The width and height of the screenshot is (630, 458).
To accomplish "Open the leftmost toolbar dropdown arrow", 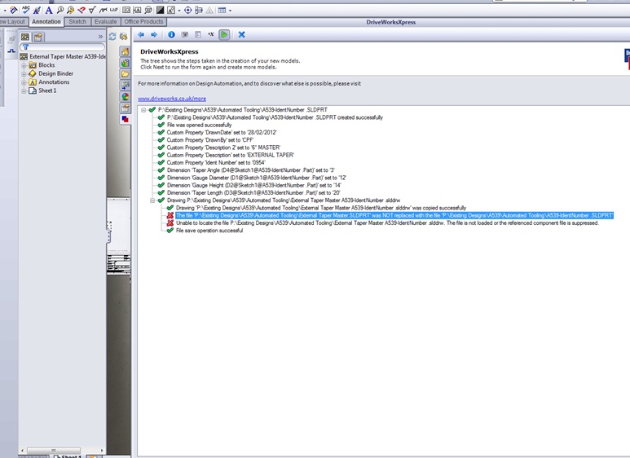I will pyautogui.click(x=5, y=11).
